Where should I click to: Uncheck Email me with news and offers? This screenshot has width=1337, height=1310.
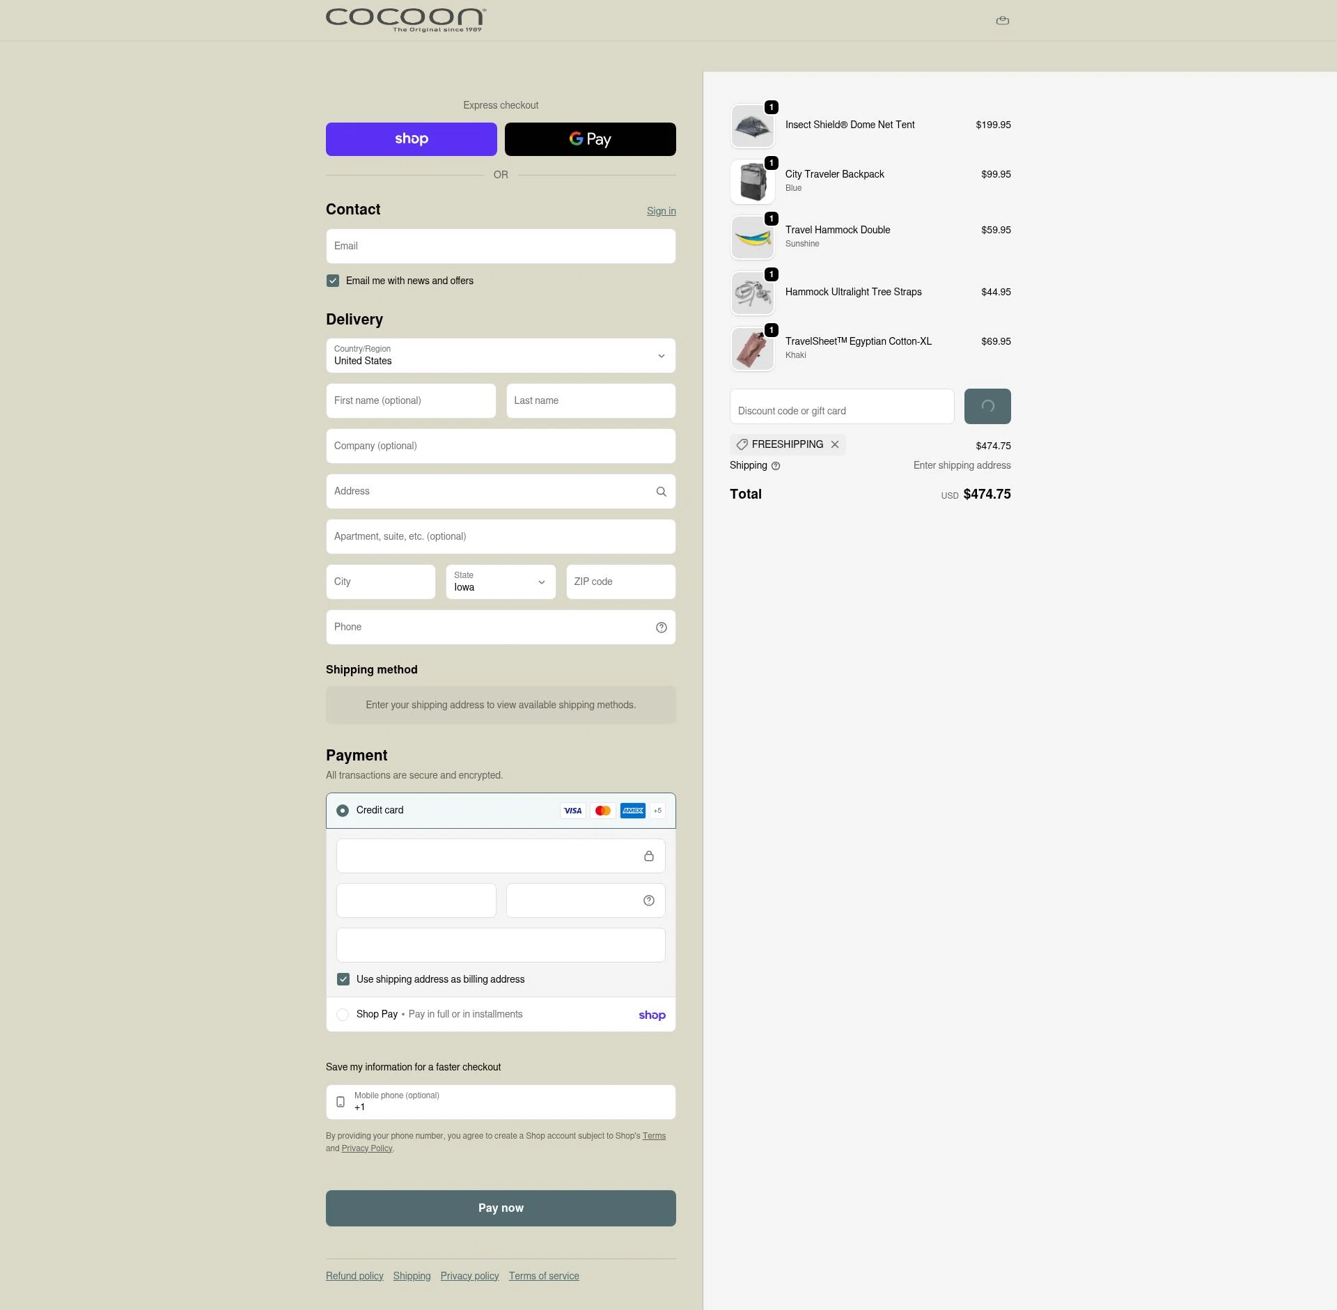[333, 281]
